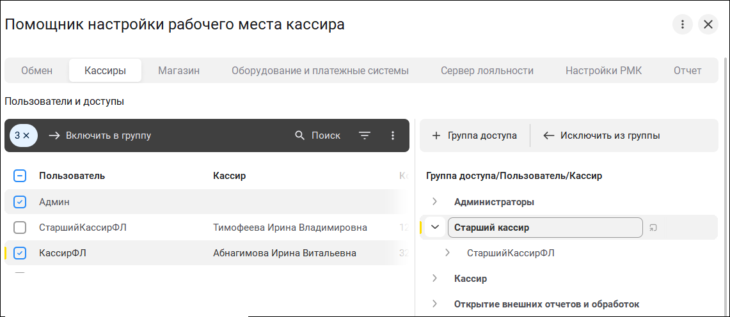Viewport: 730px width, 317px height.
Task: Expand Открытие внешних отчетов и обработок
Action: tap(435, 304)
